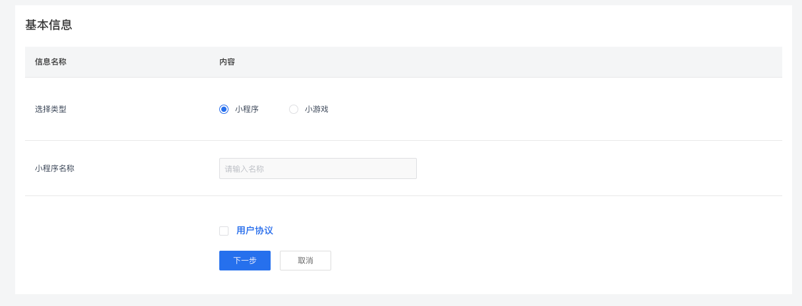Click the 选择类型 row label

click(51, 109)
